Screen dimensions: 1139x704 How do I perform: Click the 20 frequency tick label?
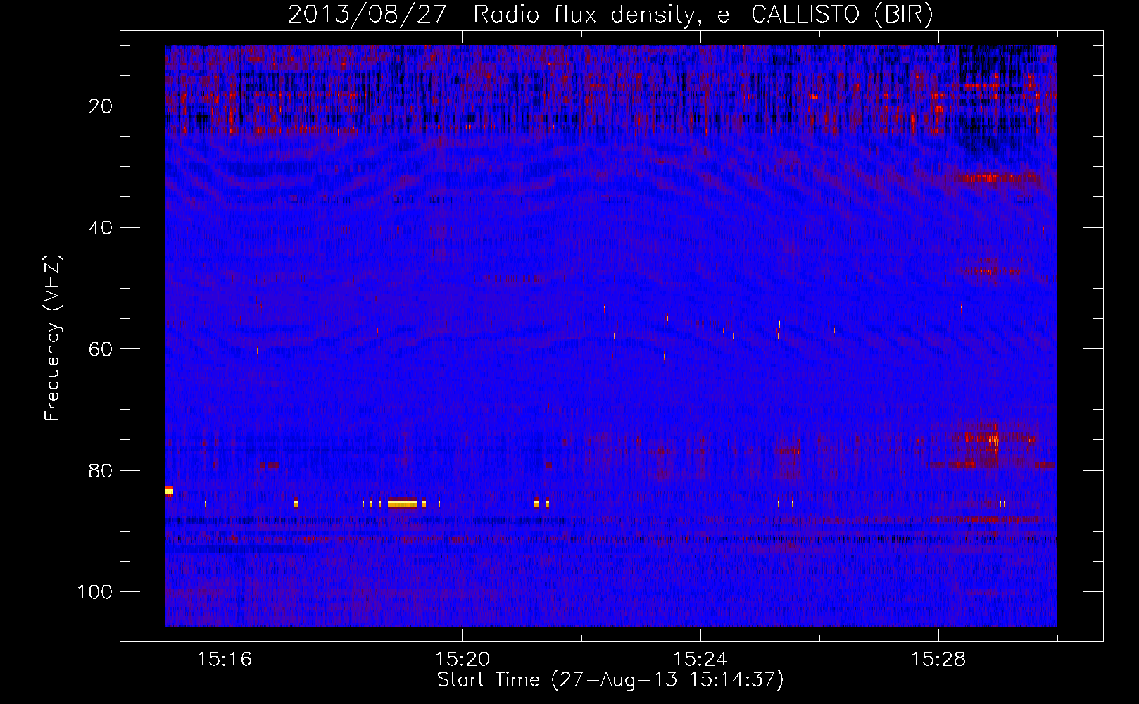tap(101, 106)
